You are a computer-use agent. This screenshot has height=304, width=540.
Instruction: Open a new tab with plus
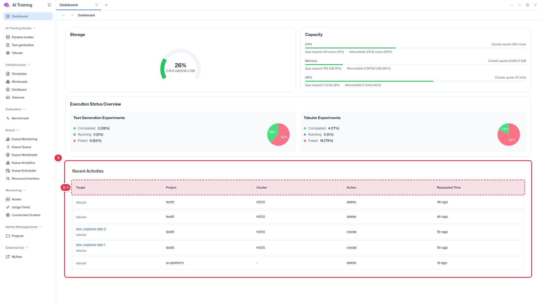(106, 5)
